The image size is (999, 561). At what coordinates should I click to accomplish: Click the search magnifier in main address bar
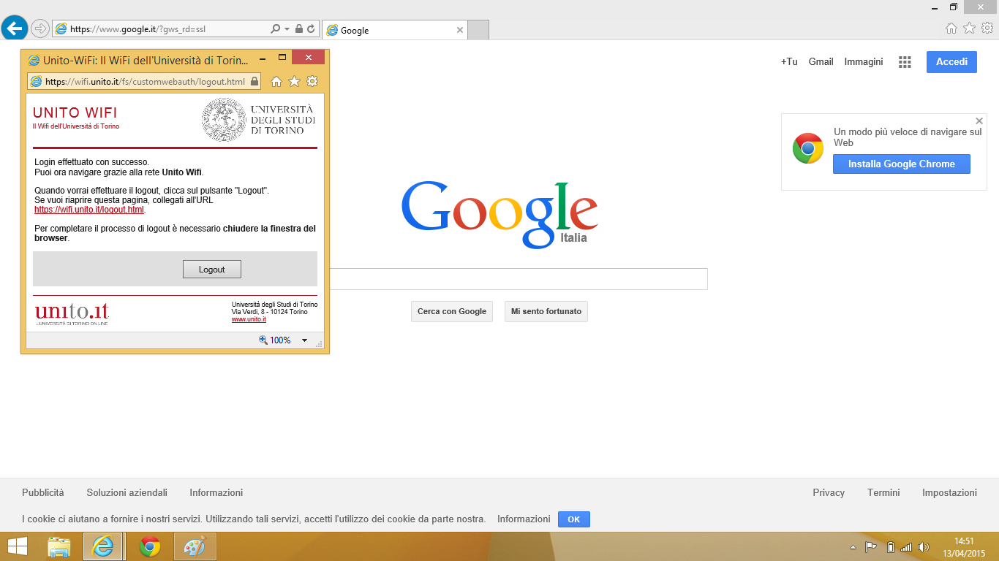(x=275, y=29)
